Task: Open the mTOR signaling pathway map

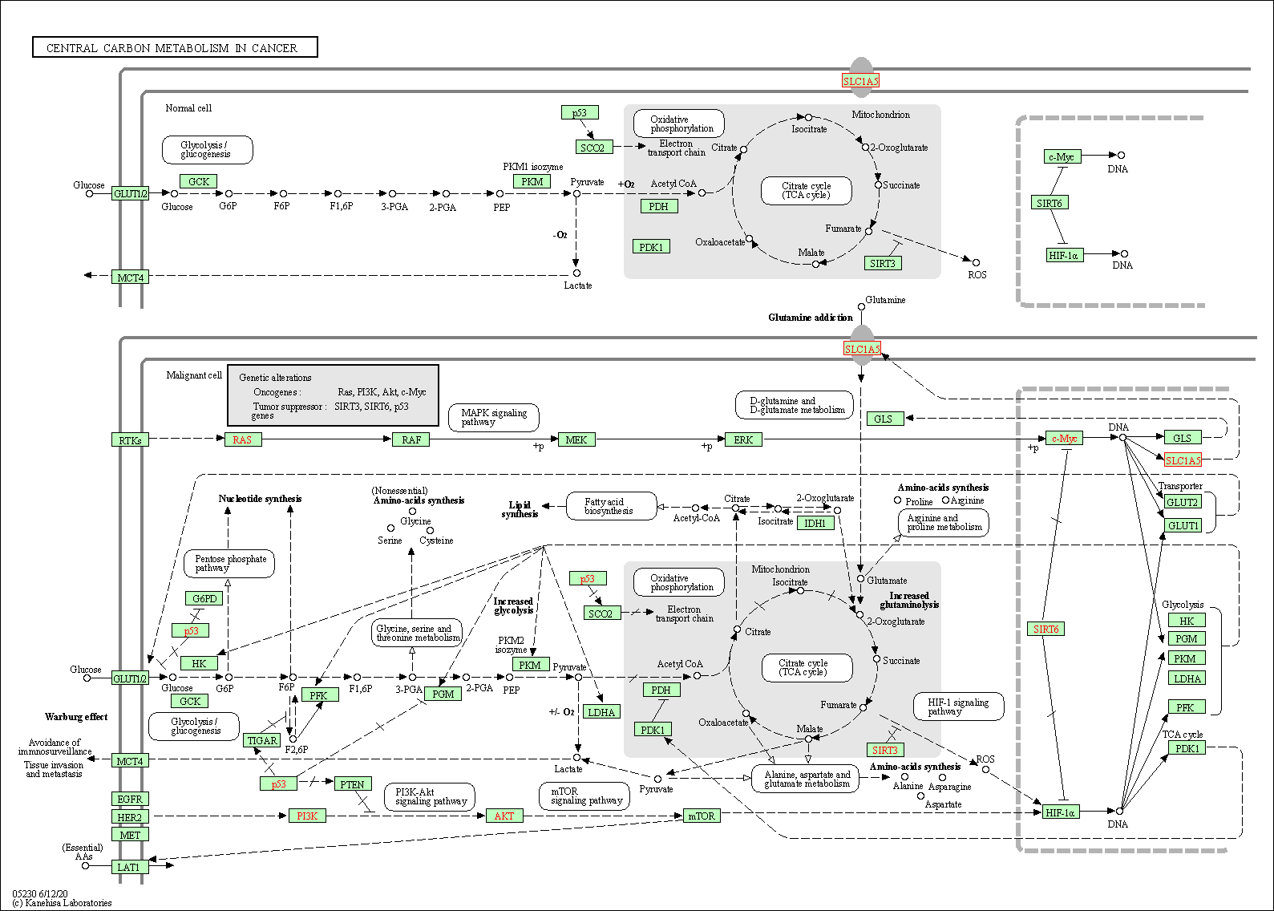Action: (x=585, y=796)
